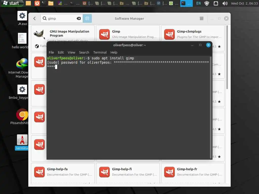Click the sudo password prompt line
The image size is (259, 194).
click(128, 62)
